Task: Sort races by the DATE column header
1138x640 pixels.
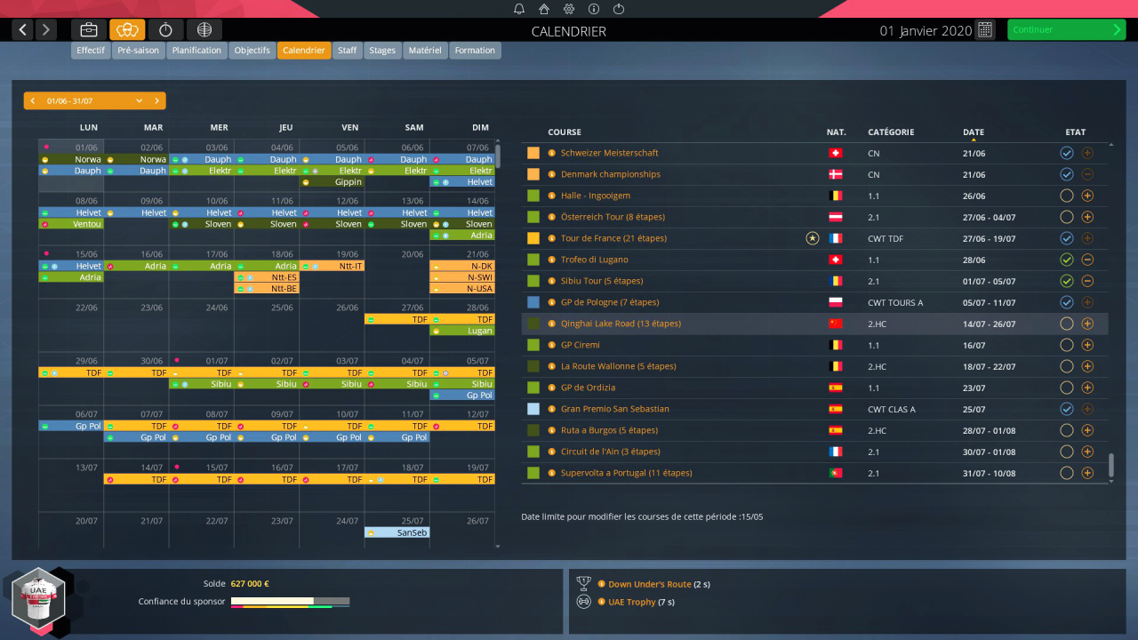Action: (973, 132)
